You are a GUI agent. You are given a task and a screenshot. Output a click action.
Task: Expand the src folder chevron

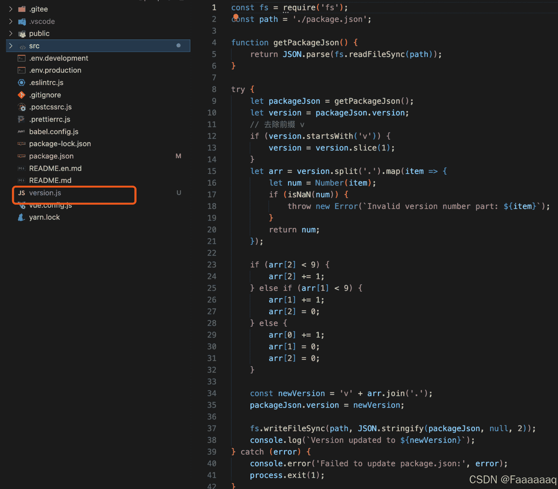coord(11,46)
